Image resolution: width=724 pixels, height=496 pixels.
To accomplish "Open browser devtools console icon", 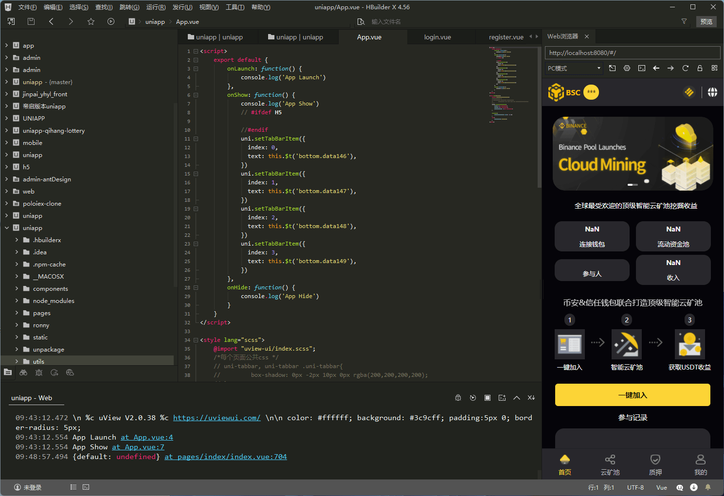I will coord(642,68).
